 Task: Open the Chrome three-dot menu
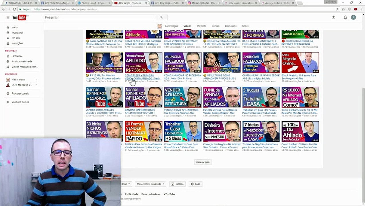point(361,9)
